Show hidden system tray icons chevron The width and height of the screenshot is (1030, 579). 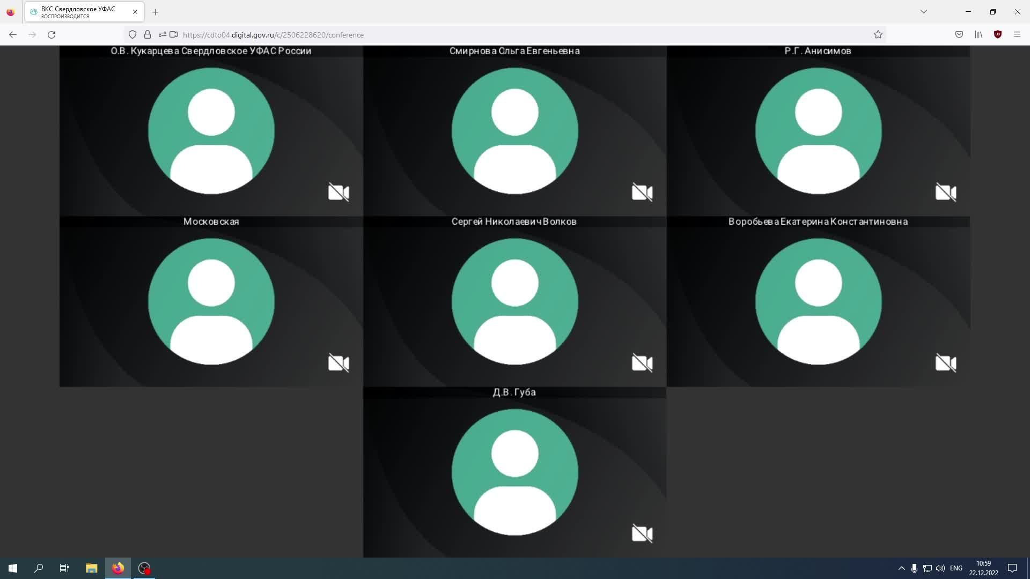pyautogui.click(x=902, y=568)
